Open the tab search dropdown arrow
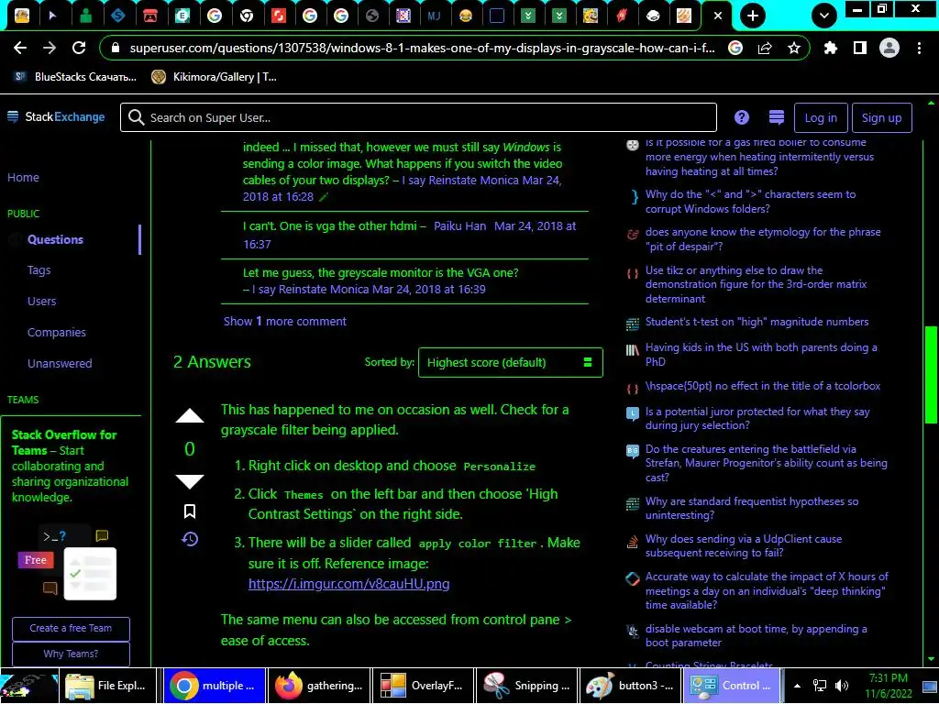Screen dimensions: 939x704 click(824, 16)
